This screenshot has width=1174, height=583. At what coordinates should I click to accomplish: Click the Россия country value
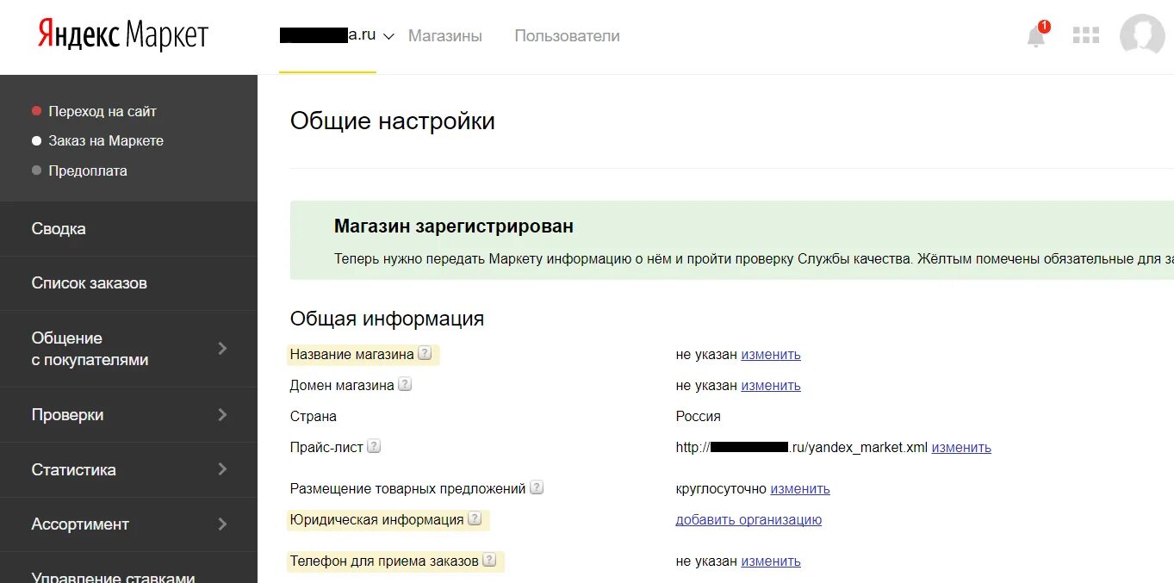pos(699,416)
